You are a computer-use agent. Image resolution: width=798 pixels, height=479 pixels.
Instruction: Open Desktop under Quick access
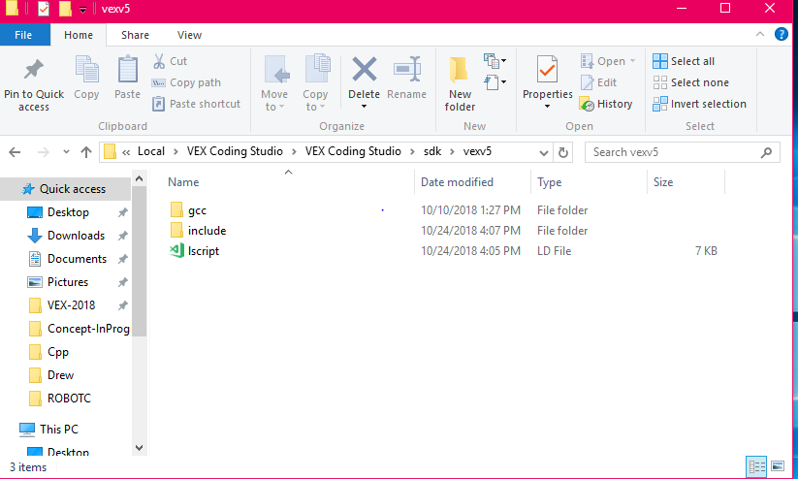(x=66, y=212)
